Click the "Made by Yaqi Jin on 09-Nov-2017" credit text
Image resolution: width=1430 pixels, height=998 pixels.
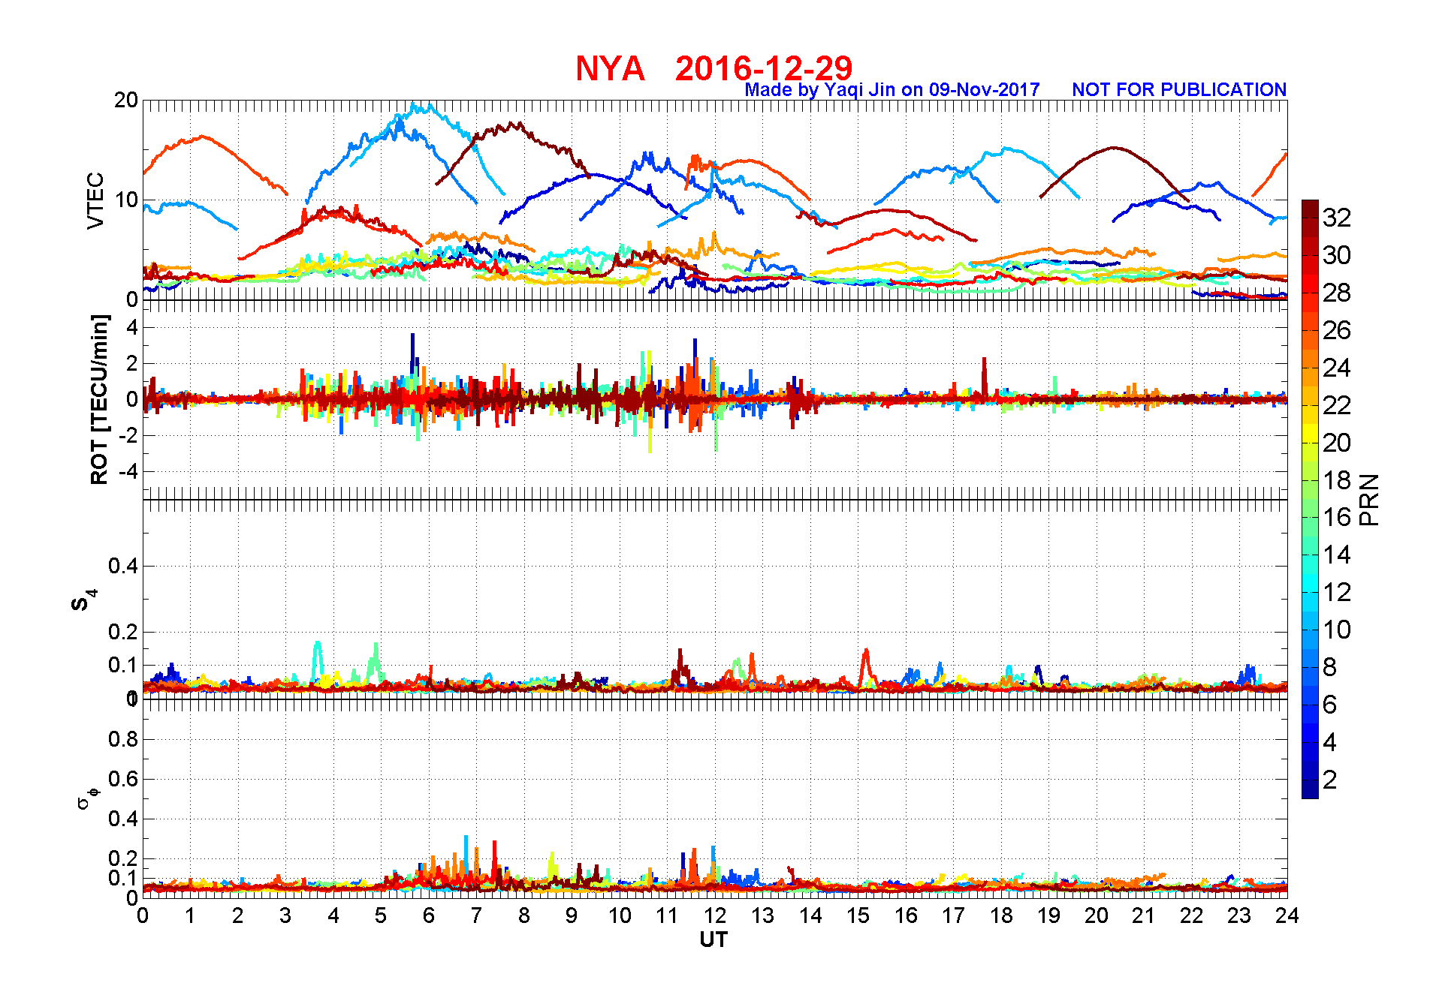[892, 90]
